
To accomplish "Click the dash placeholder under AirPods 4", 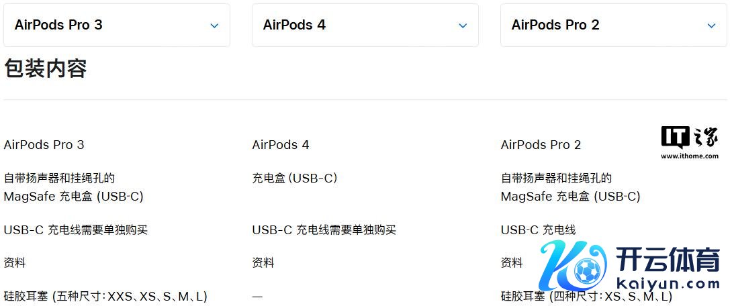I will point(257,296).
